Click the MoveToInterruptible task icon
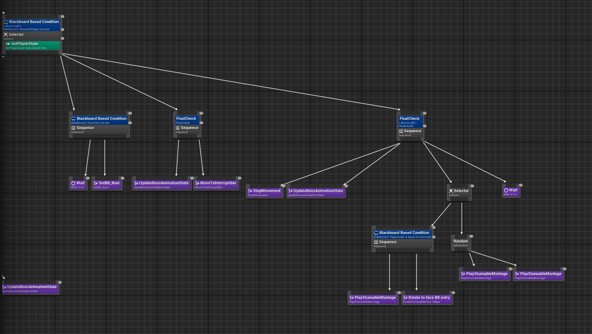This screenshot has height=334, width=592. (197, 183)
